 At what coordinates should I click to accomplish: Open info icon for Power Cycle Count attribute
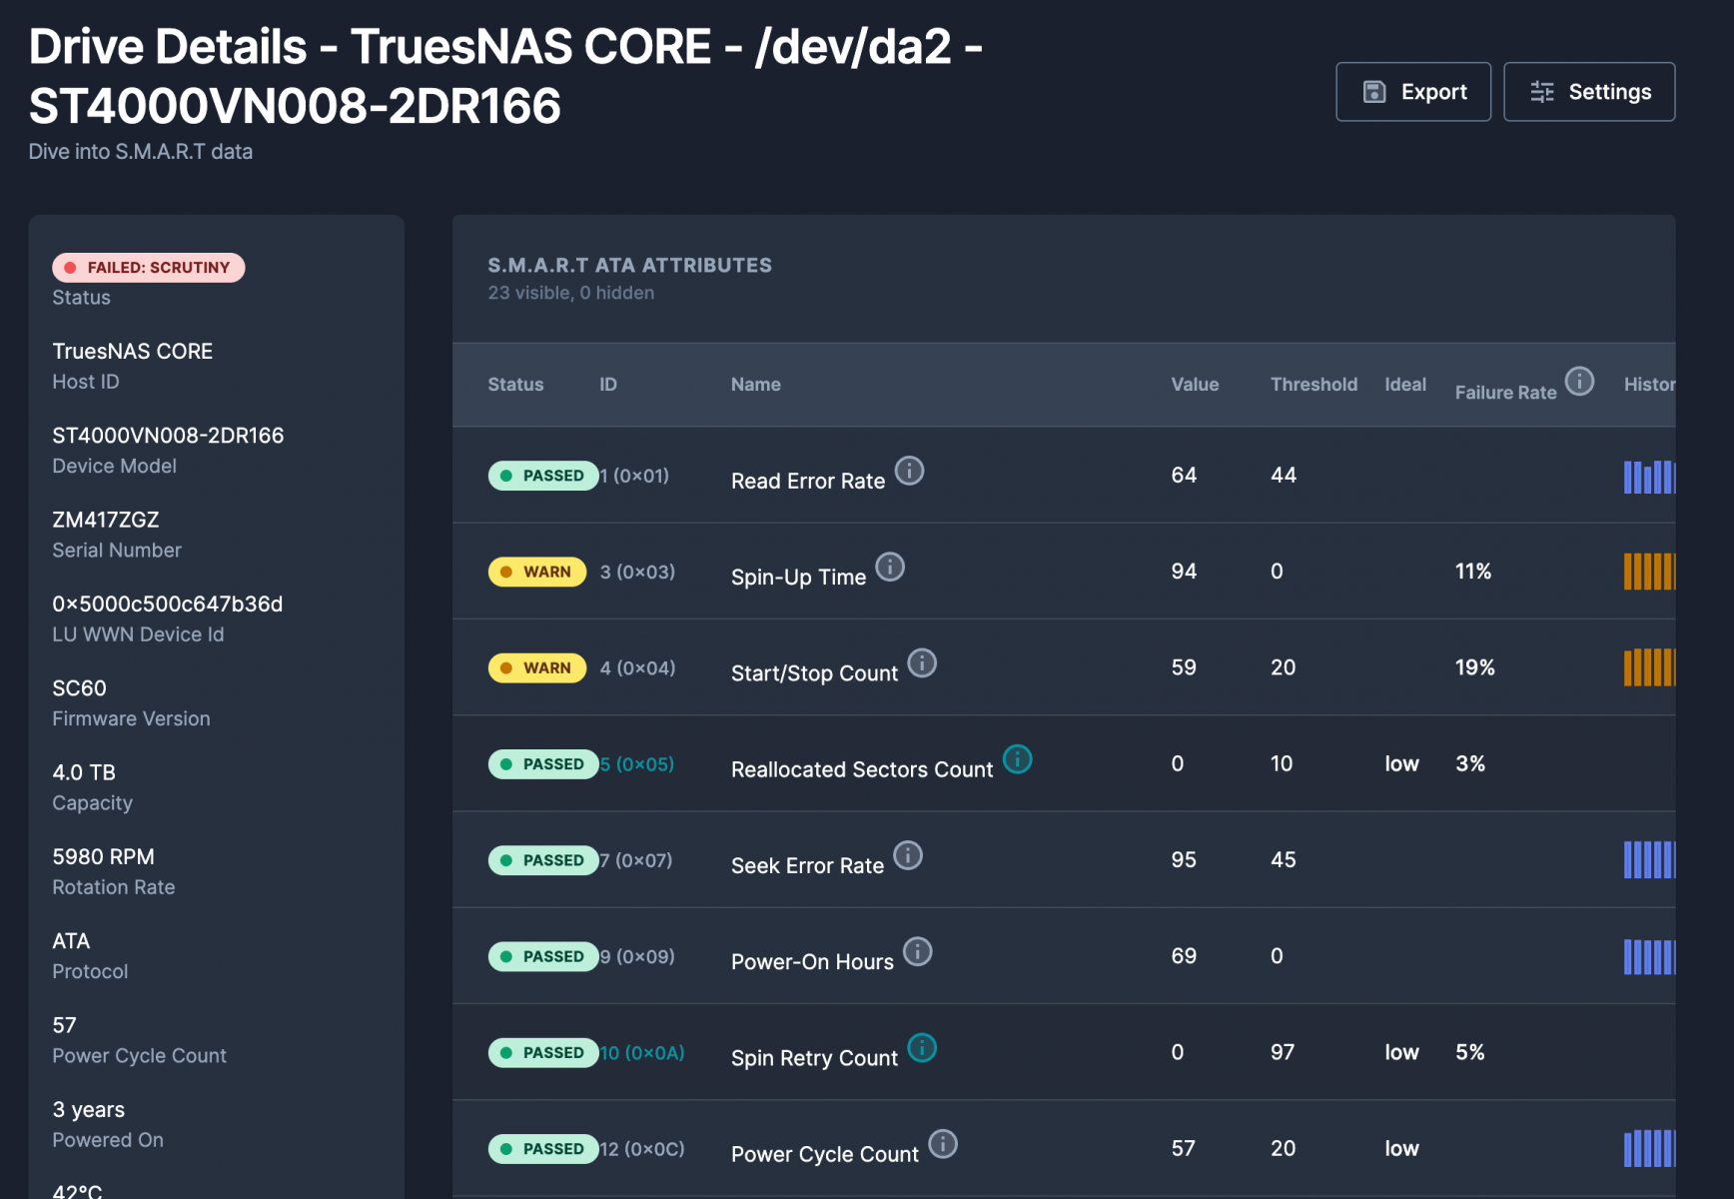[x=943, y=1144]
